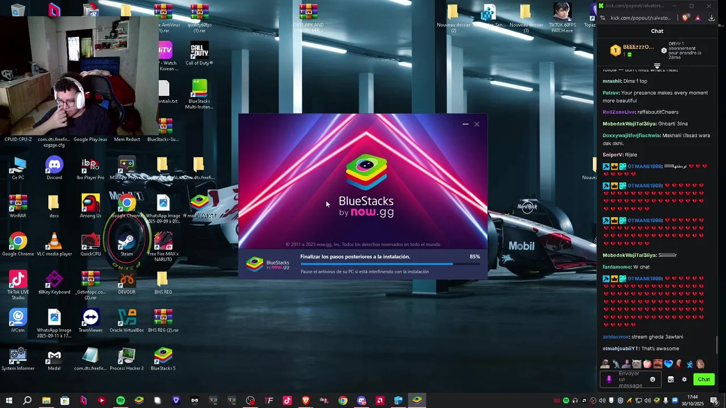Open Brave browser from the taskbar

306,401
